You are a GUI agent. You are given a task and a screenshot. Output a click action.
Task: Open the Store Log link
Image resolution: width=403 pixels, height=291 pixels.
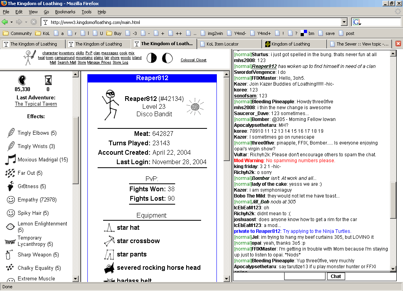(120, 62)
